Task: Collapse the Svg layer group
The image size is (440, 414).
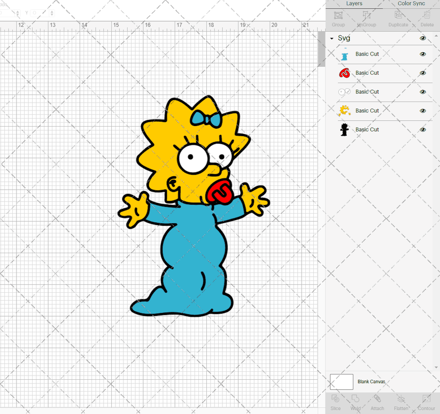Action: point(332,38)
